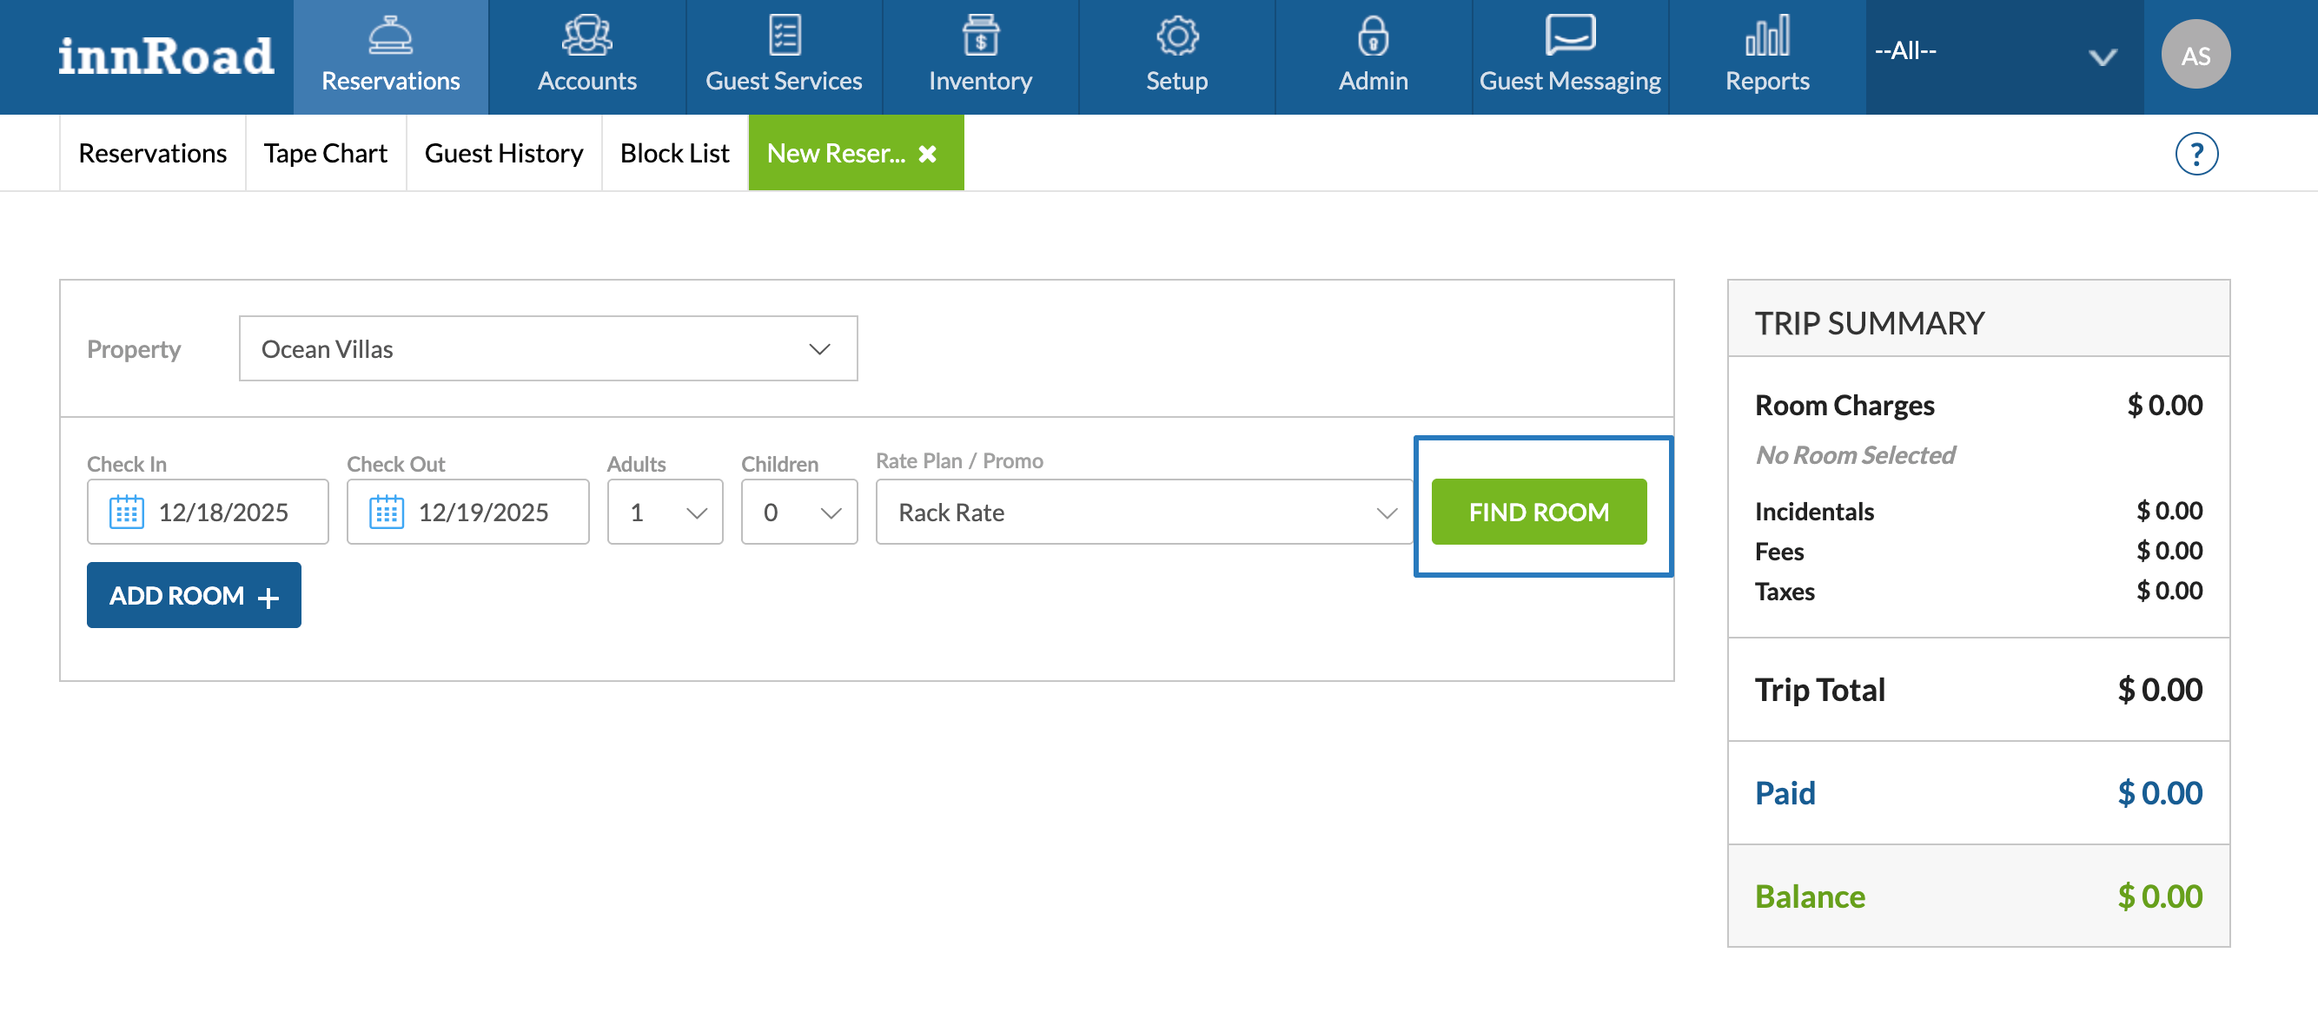Open the Inventory register icon

coord(980,36)
